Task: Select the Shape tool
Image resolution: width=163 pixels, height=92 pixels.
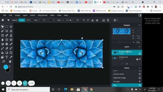Action: pos(3,57)
